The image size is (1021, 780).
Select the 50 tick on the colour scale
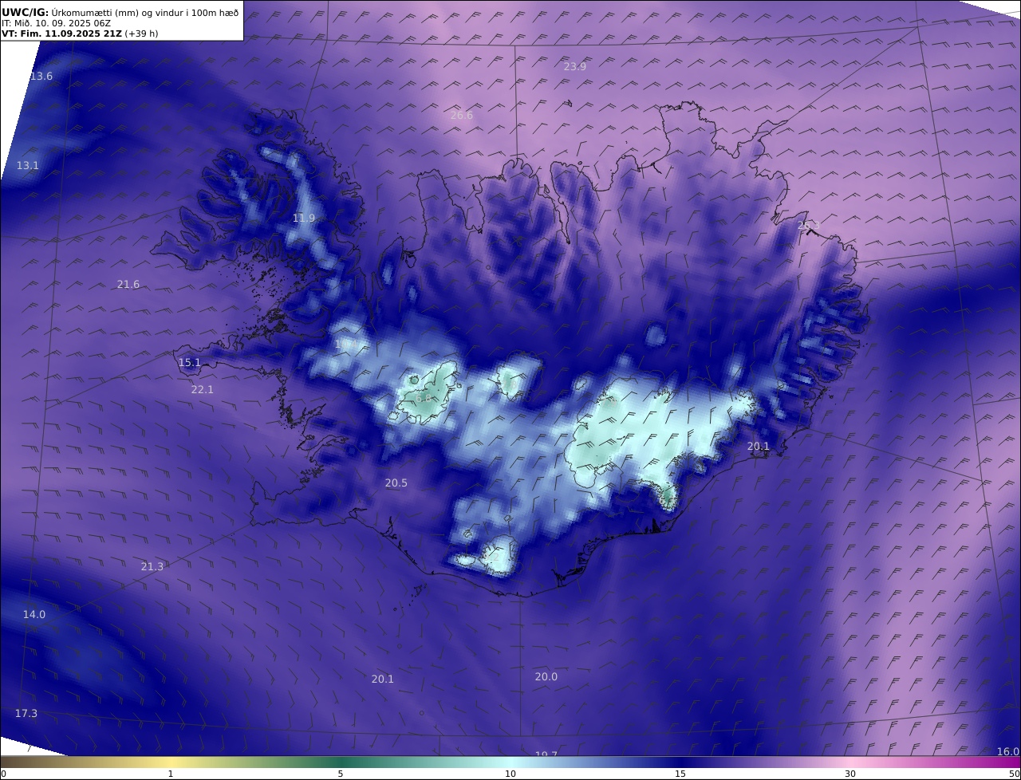[1015, 774]
